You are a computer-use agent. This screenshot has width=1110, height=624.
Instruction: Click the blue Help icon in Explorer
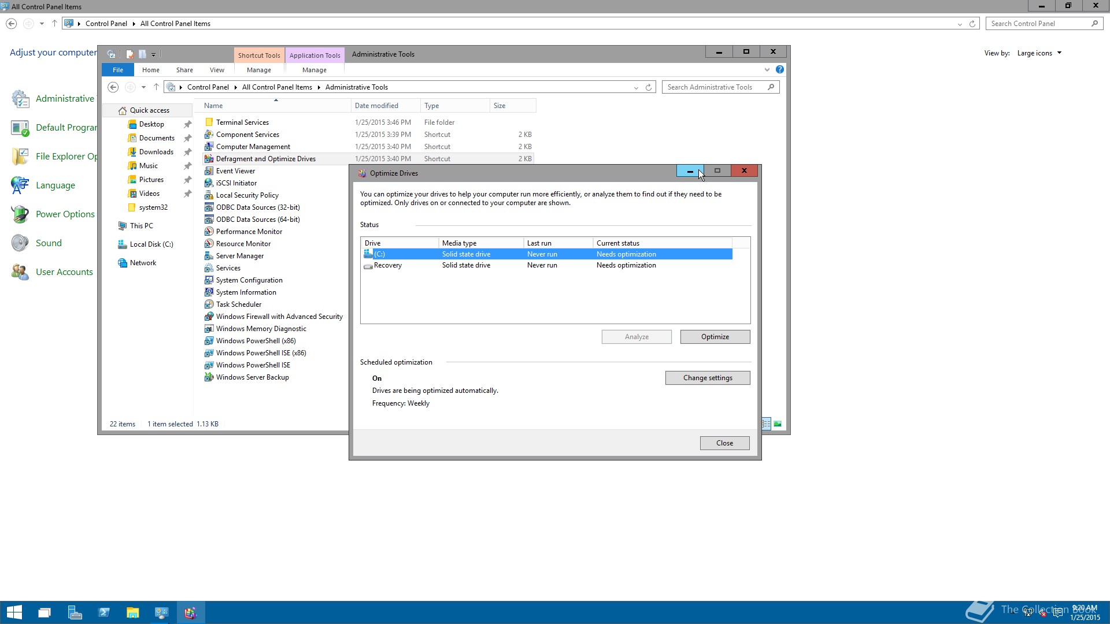(x=780, y=70)
